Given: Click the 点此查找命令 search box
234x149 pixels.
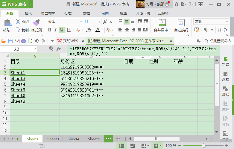Looking at the screenshot, I should 218,41.
